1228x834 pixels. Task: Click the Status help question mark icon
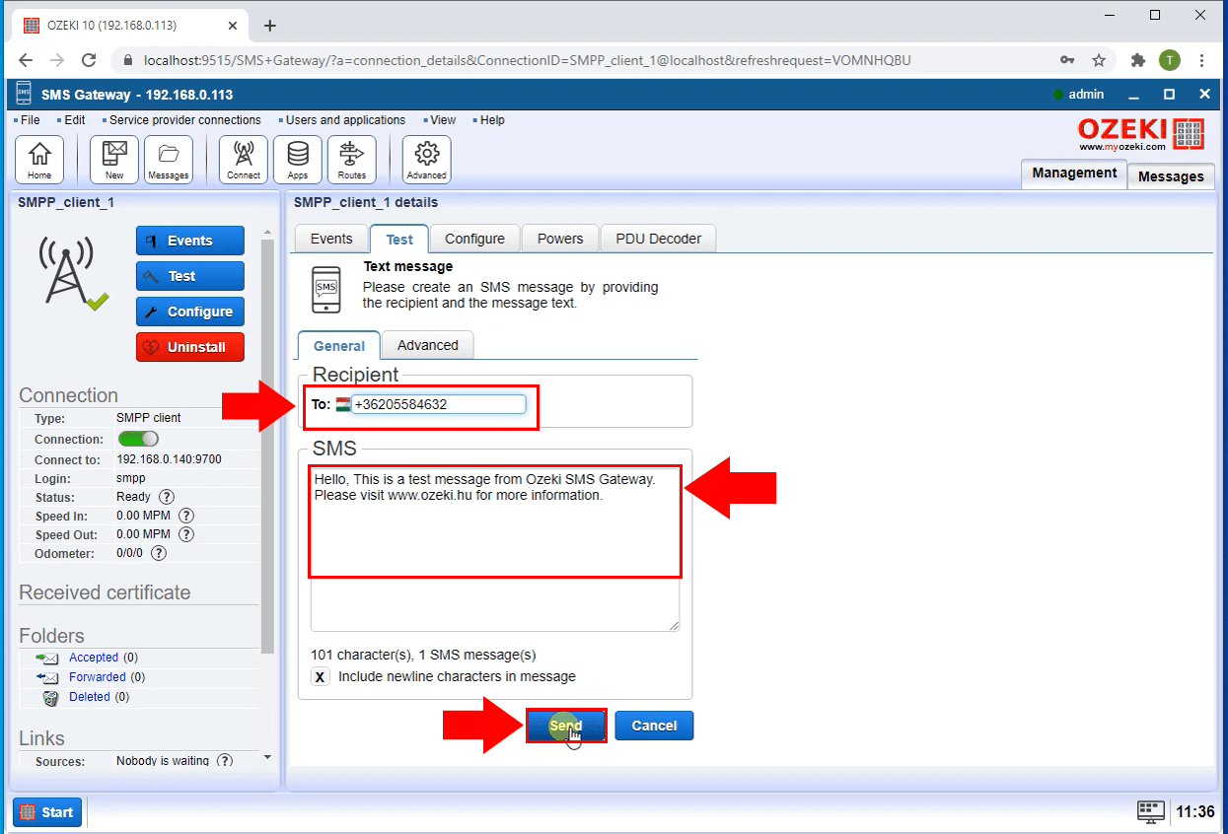(x=165, y=497)
